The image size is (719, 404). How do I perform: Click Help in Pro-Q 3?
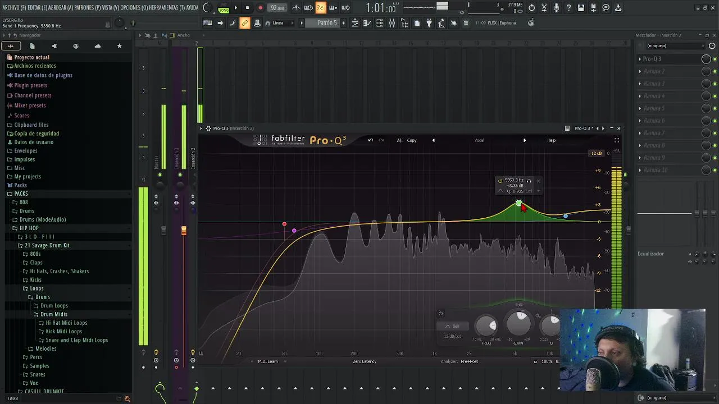(x=551, y=140)
